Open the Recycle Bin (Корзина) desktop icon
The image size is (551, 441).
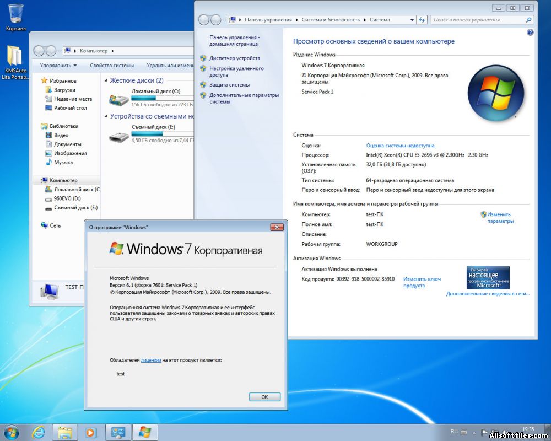[16, 17]
